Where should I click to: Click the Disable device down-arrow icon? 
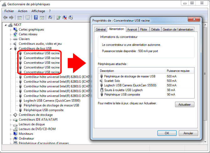[71, 17]
